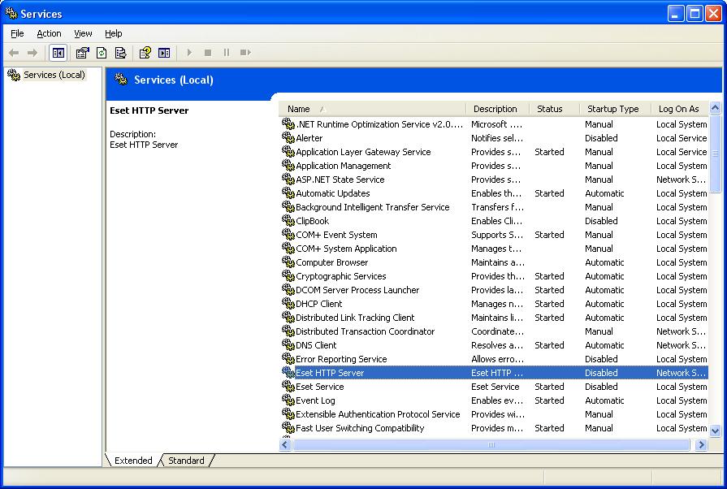Select the Extended tab

point(133,461)
